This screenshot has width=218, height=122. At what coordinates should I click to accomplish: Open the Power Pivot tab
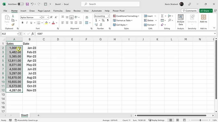tap(119, 11)
